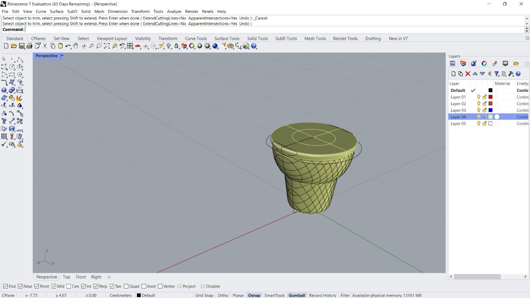Select the Layer 05 row name
This screenshot has height=298, width=530.
tap(458, 123)
